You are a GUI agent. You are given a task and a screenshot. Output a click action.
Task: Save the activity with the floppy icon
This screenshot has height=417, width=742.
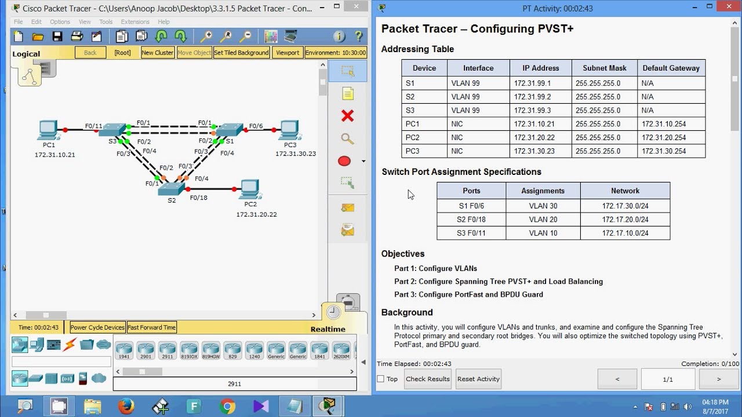click(x=57, y=36)
